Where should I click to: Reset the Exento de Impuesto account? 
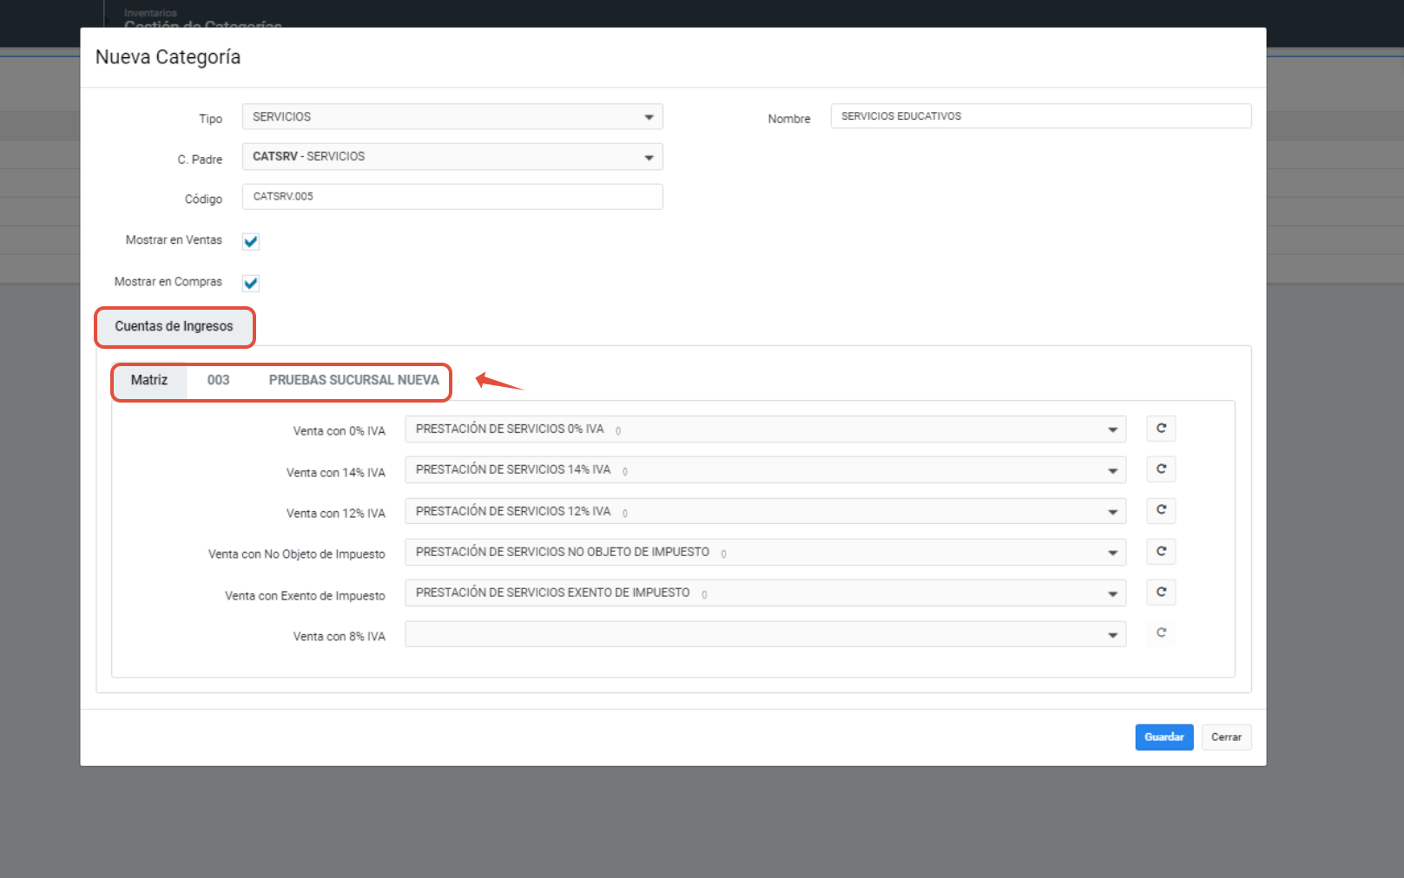click(x=1161, y=593)
